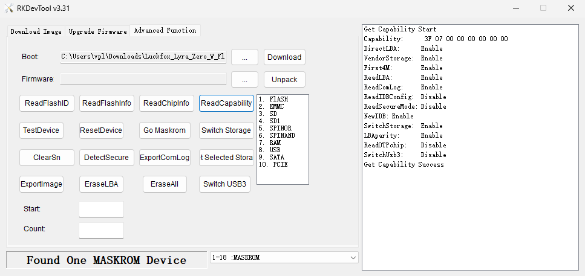Browse for Boot file using ellipsis button
The height and width of the screenshot is (276, 585).
[x=245, y=57]
